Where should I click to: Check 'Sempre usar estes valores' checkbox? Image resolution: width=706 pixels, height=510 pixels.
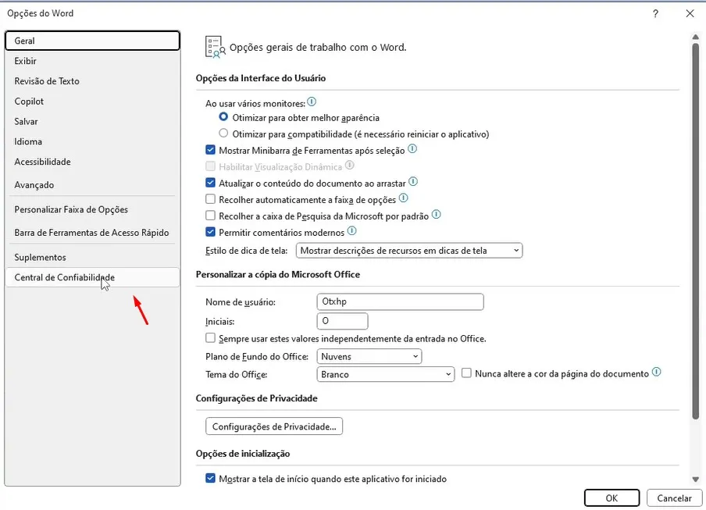[x=210, y=338]
